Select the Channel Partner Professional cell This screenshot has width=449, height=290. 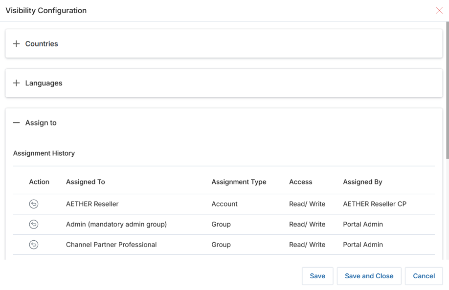112,245
